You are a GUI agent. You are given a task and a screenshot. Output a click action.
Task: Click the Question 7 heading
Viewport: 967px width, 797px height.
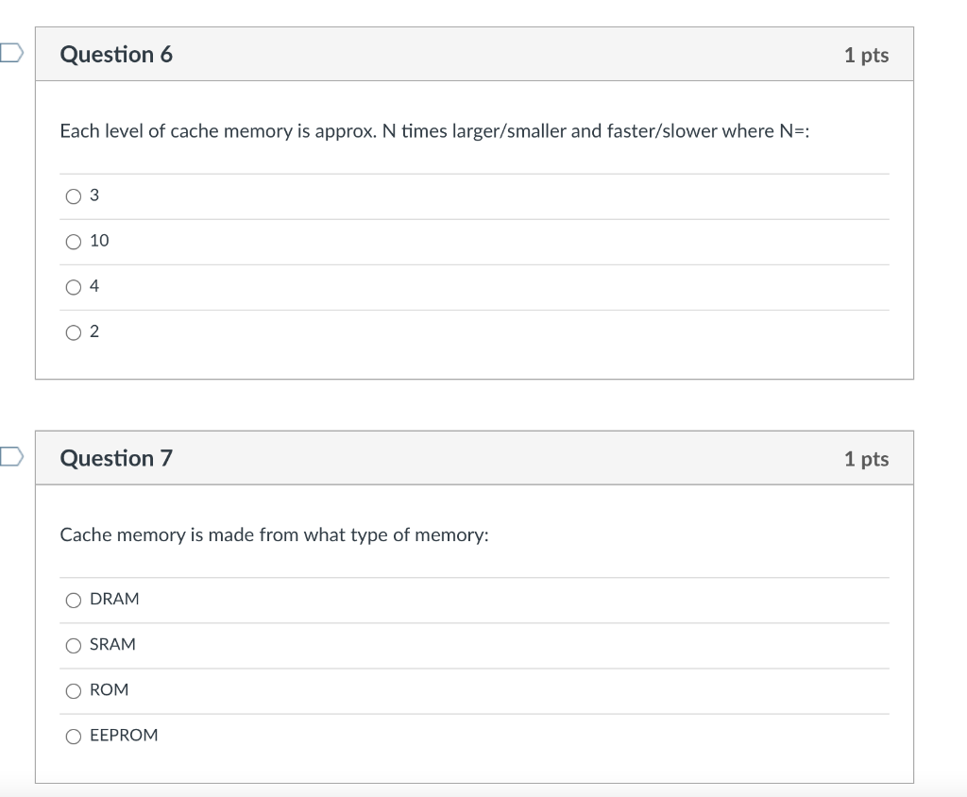tap(116, 459)
